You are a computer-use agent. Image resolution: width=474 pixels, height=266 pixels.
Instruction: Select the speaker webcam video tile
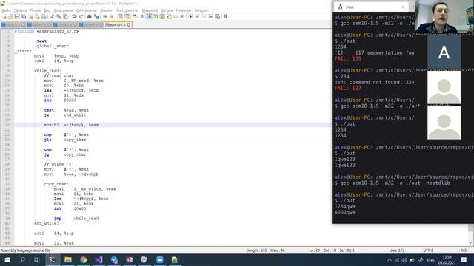[444, 16]
